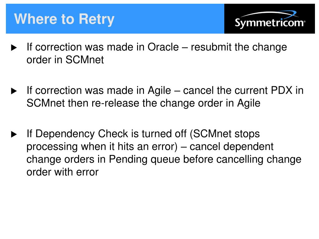
Task: Click the 'Where to Retry' title
Action: 64,19
